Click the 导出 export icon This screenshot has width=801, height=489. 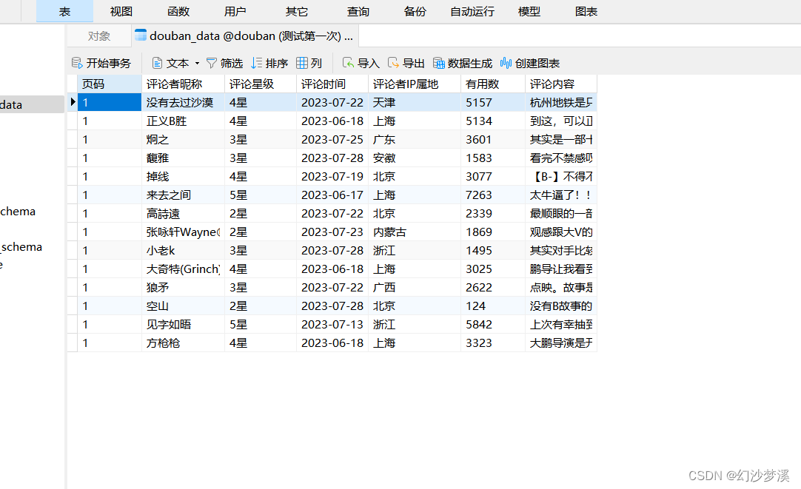coord(406,63)
